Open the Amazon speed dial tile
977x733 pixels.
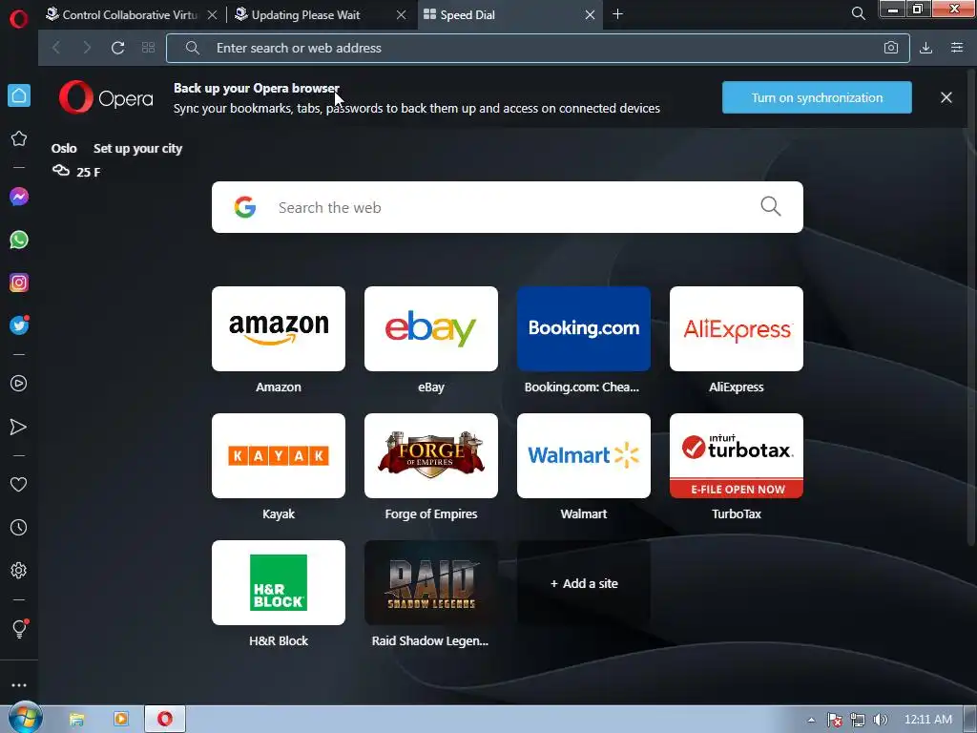tap(279, 328)
